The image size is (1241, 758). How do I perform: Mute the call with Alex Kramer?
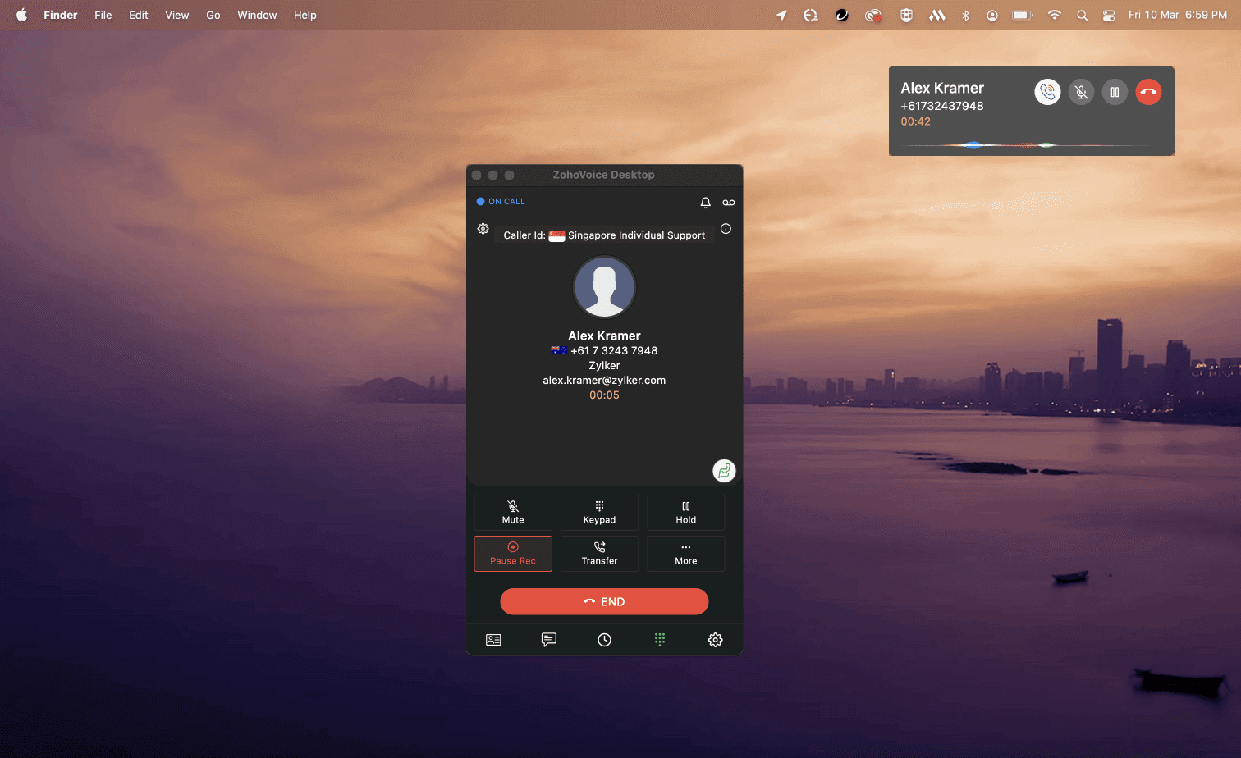(513, 512)
